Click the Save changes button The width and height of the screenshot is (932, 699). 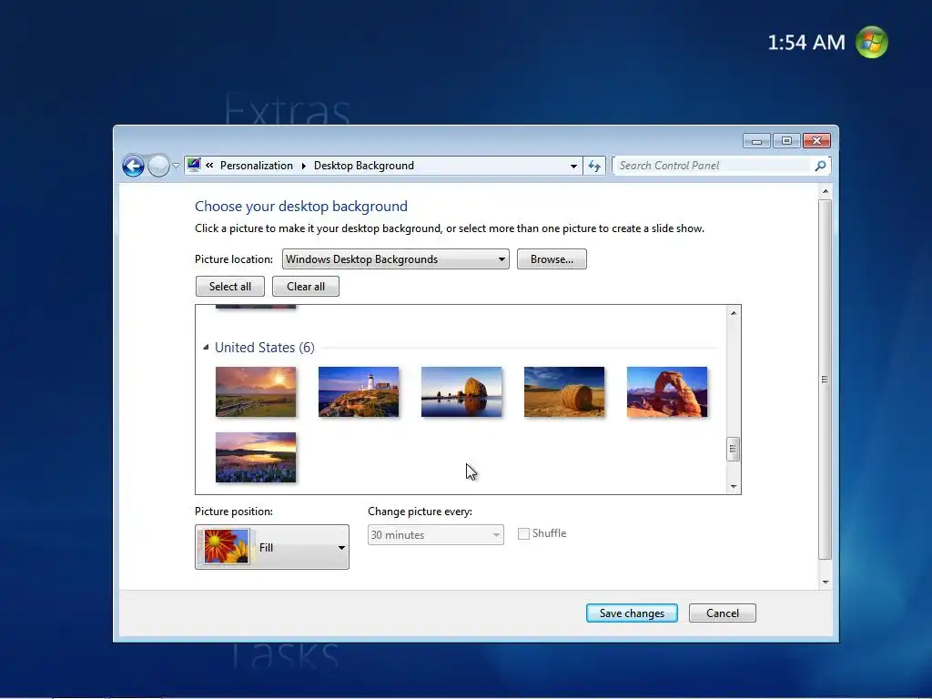[x=632, y=613]
